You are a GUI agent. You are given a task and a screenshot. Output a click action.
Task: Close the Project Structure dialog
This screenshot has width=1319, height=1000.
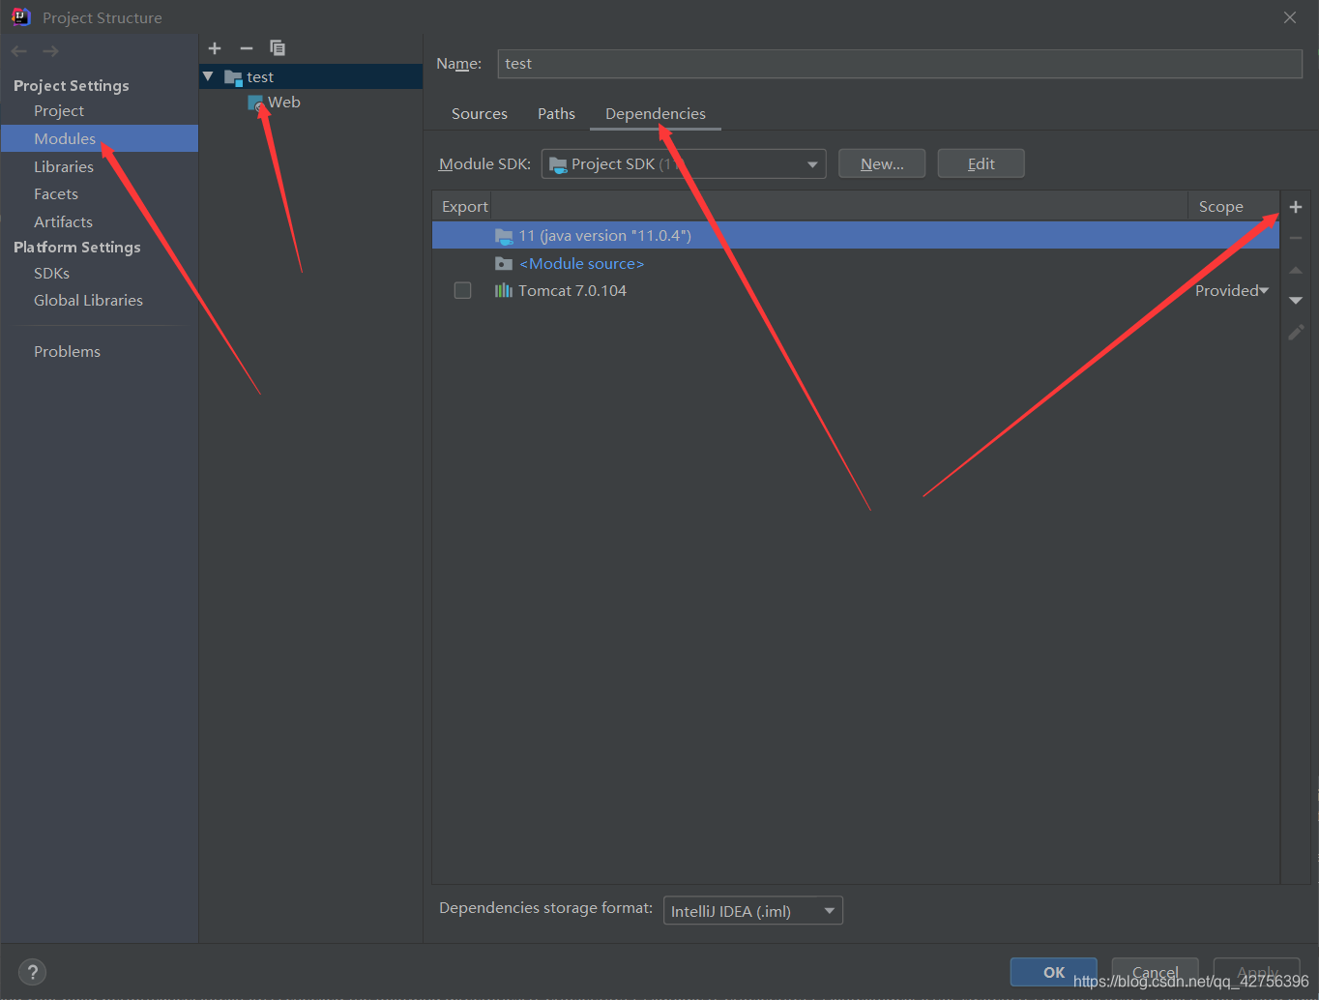coord(1290,17)
